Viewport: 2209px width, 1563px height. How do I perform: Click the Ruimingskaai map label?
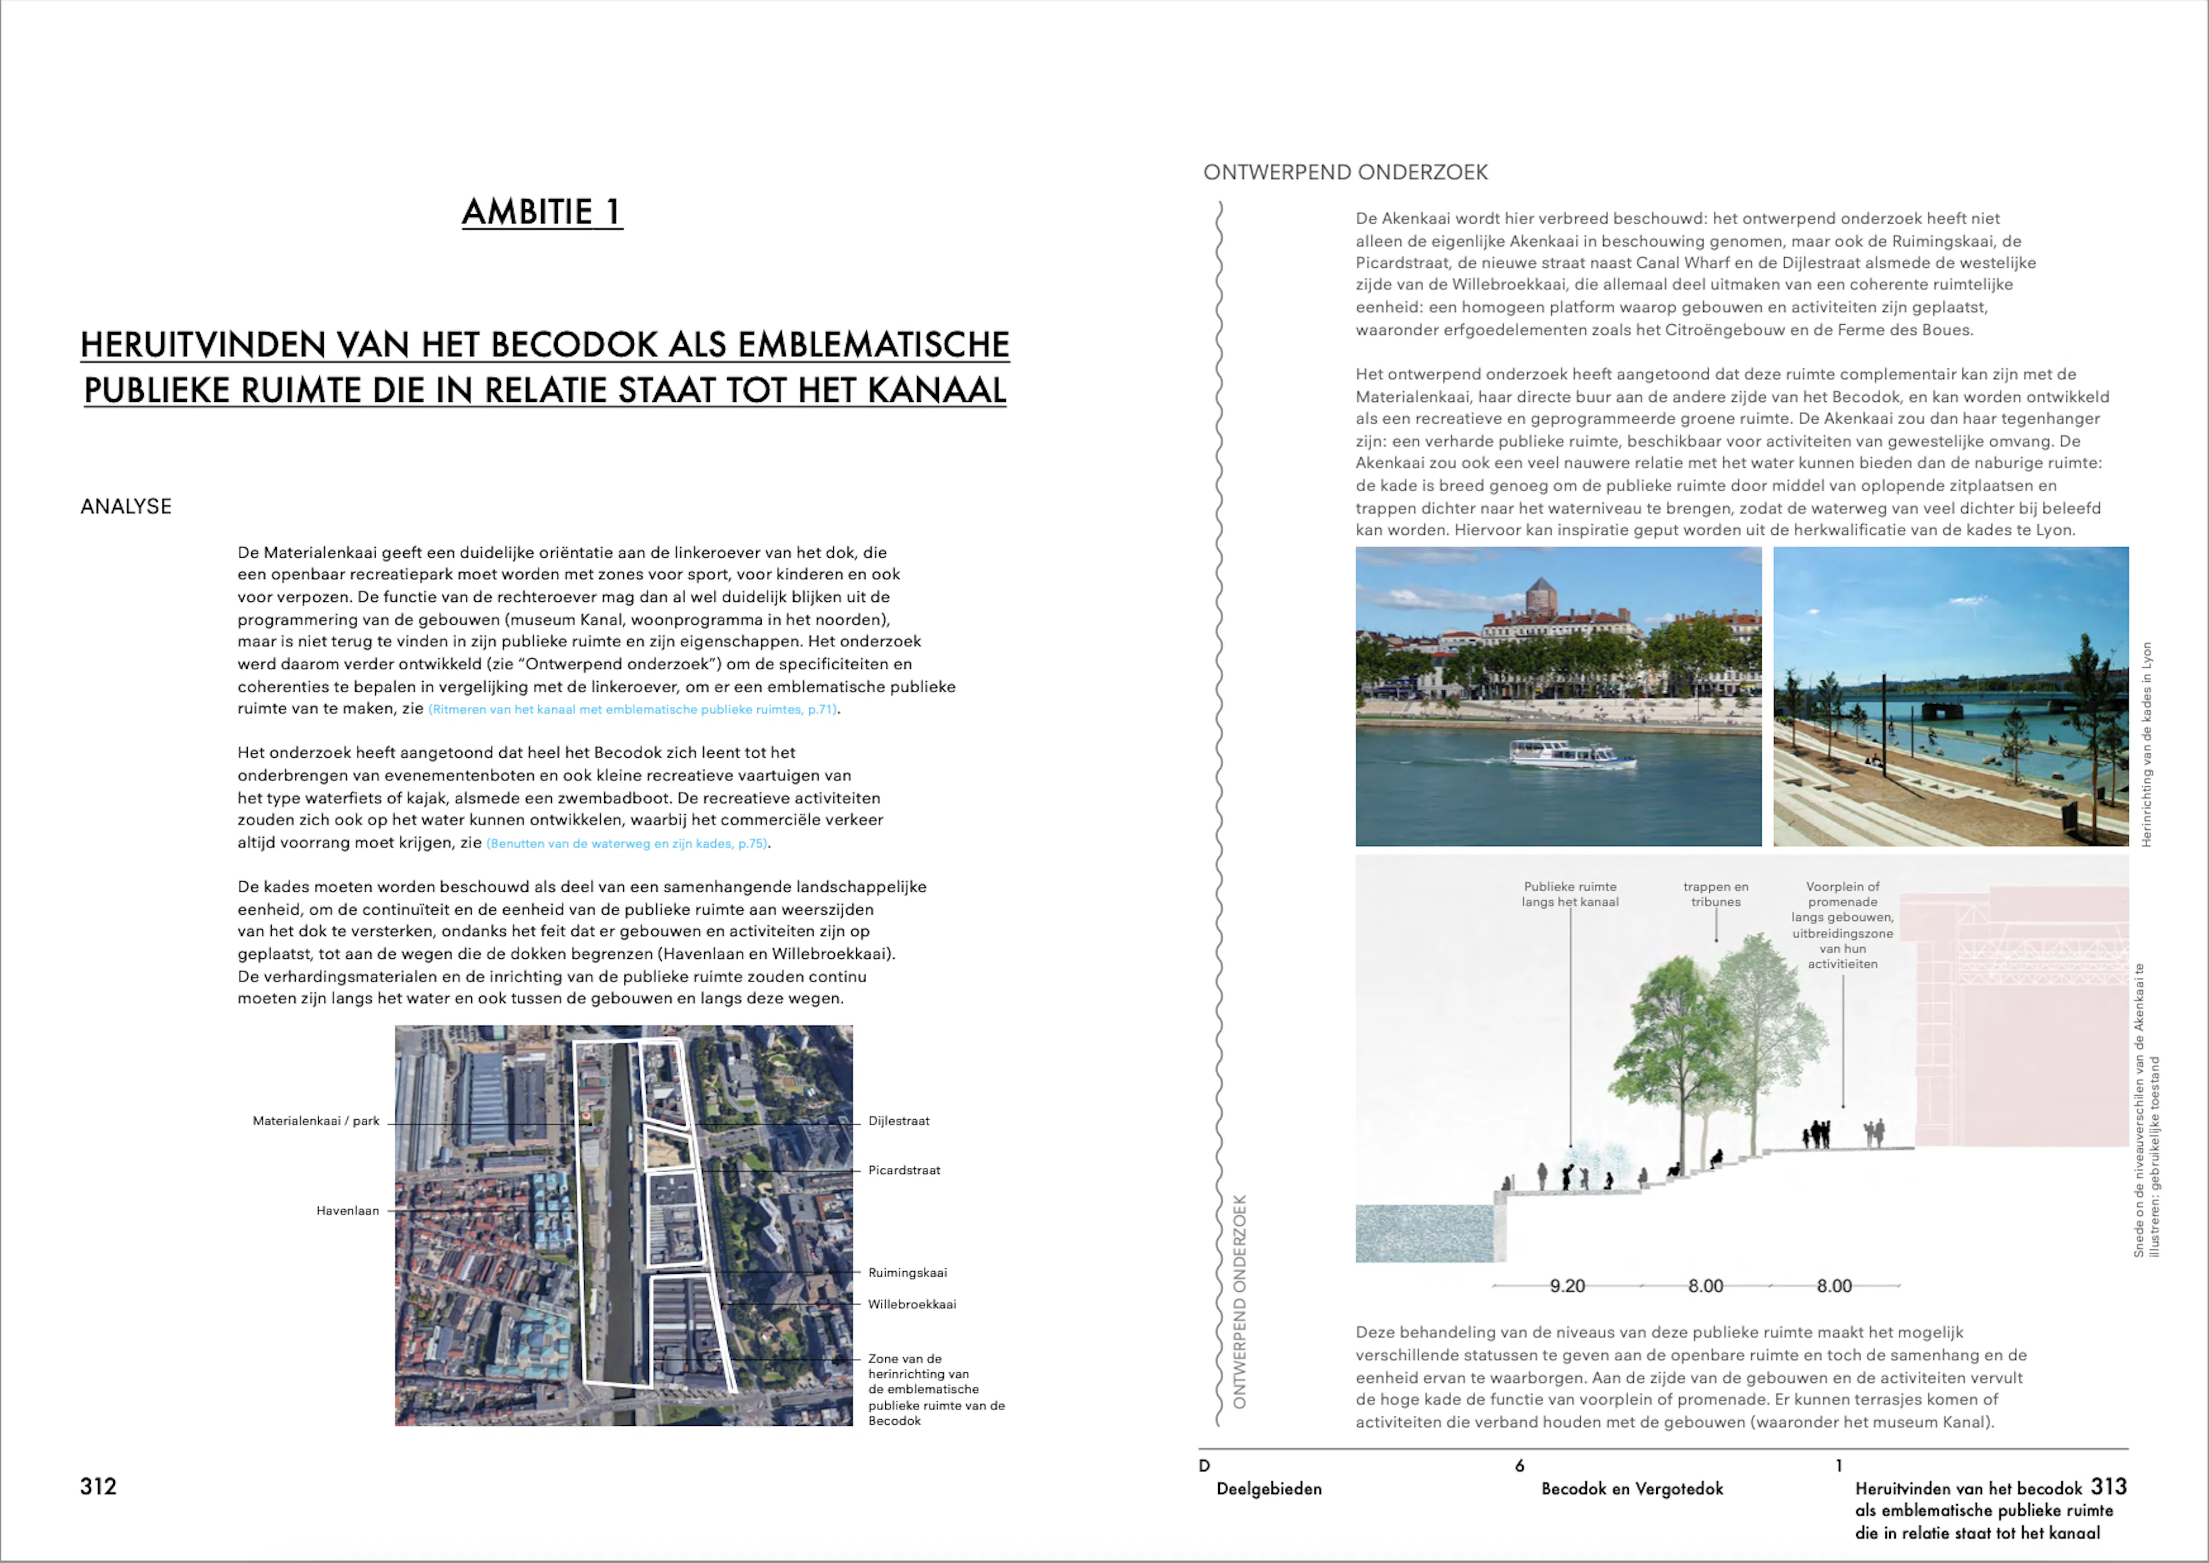click(907, 1272)
